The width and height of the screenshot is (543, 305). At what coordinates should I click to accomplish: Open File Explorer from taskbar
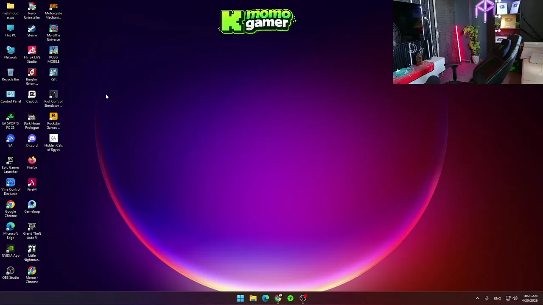(x=253, y=298)
